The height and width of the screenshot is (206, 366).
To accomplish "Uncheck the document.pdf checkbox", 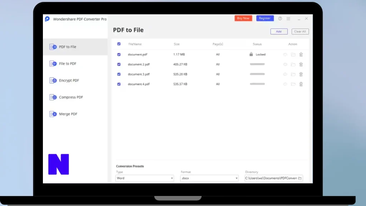I will (x=119, y=54).
